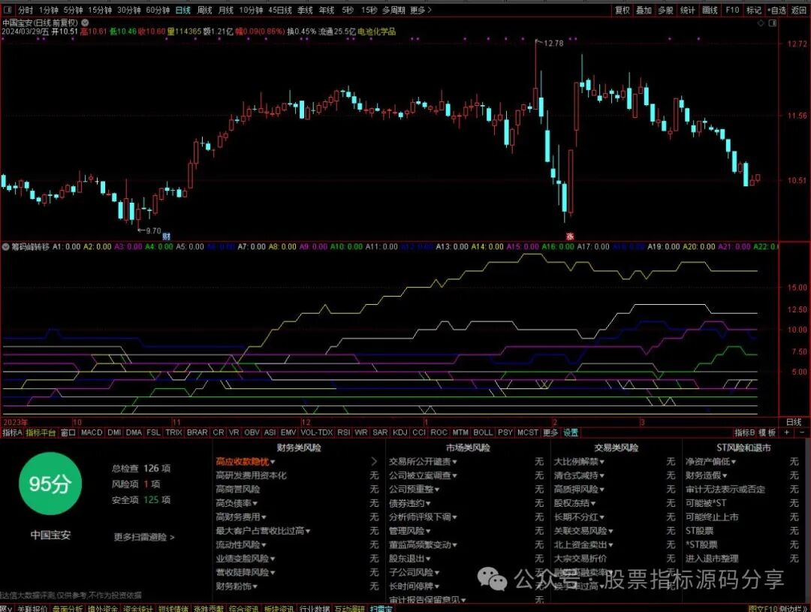The height and width of the screenshot is (612, 811).
Task: Open the F10 company info
Action: click(732, 10)
